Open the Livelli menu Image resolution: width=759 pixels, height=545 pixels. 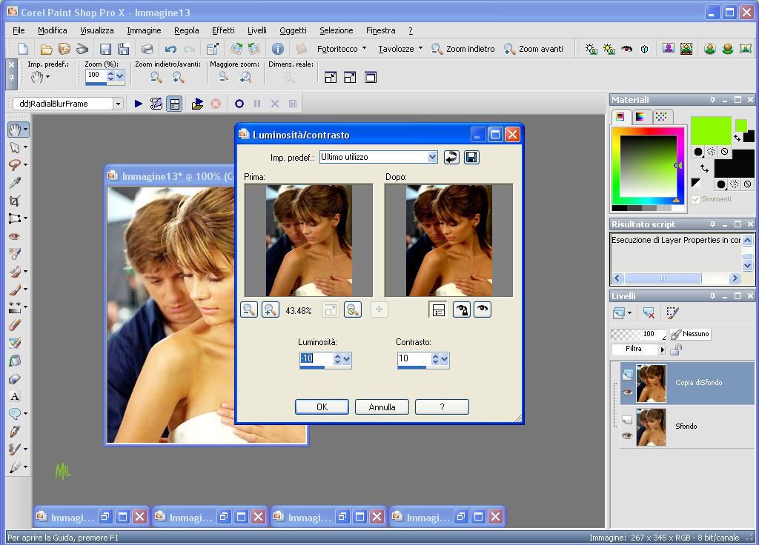coord(257,30)
